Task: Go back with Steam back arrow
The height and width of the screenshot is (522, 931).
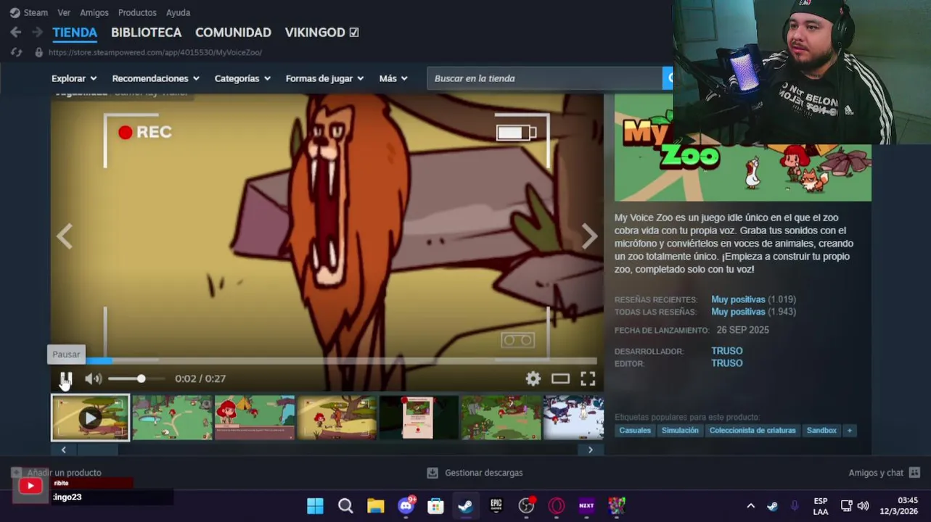Action: pyautogui.click(x=15, y=32)
